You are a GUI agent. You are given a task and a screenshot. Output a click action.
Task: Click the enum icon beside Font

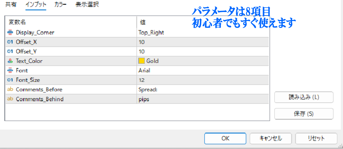click(x=10, y=70)
